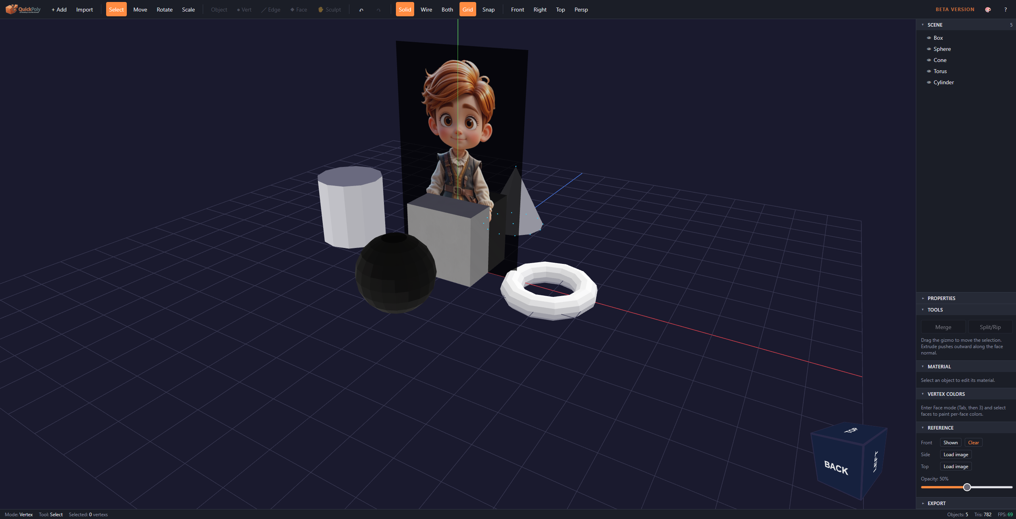This screenshot has width=1016, height=519.
Task: Toggle visibility eye for Box
Action: point(929,38)
